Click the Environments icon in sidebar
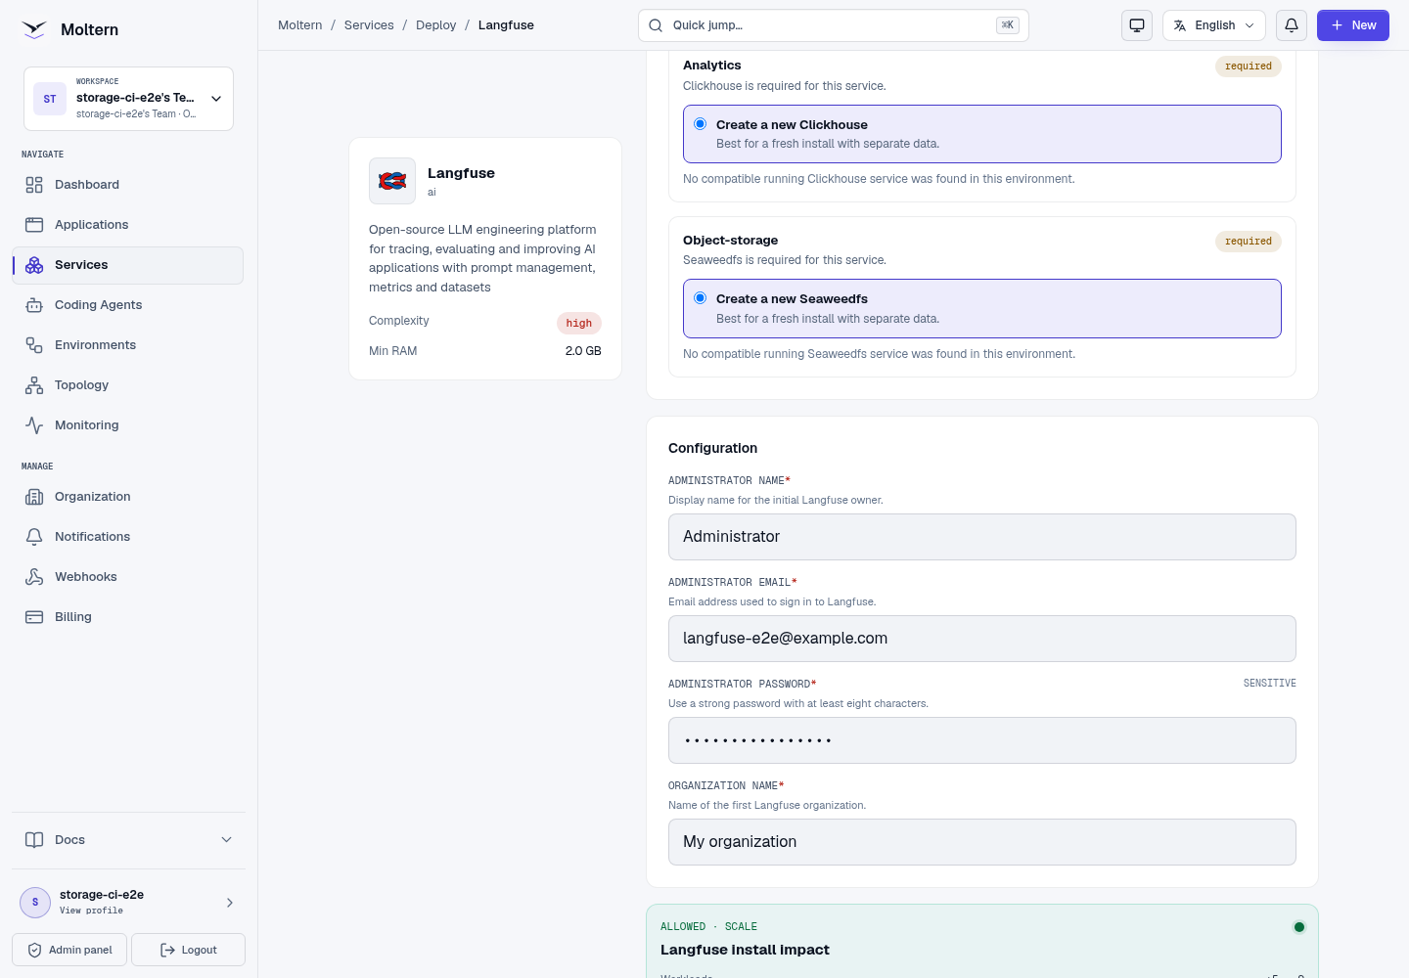Viewport: 1409px width, 978px height. point(34,345)
